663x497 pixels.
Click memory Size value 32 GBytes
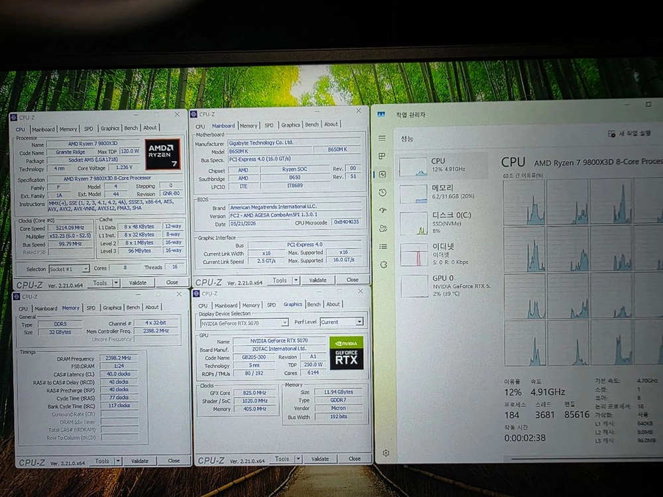click(x=60, y=332)
